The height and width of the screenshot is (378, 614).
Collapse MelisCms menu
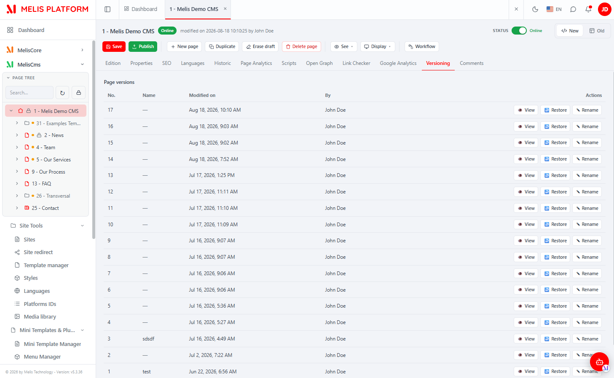pos(82,64)
